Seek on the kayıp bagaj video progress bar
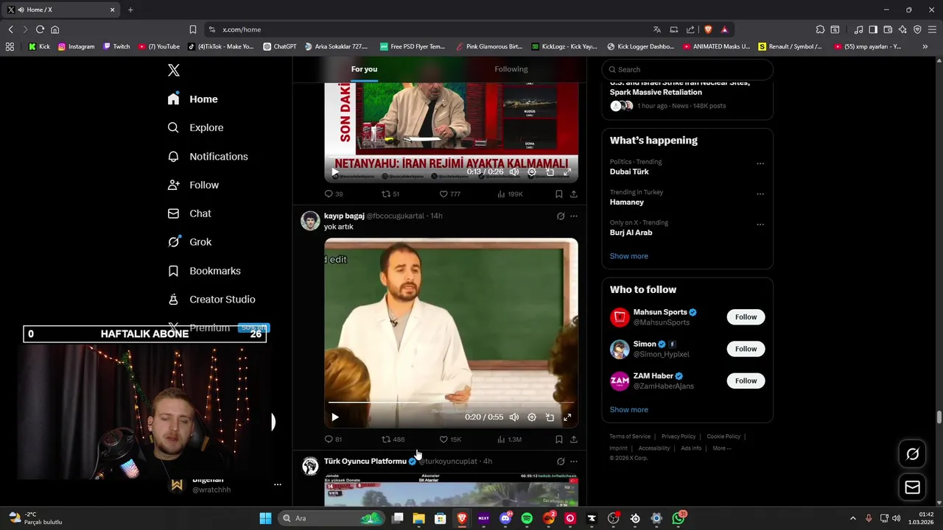The image size is (943, 530). [451, 403]
